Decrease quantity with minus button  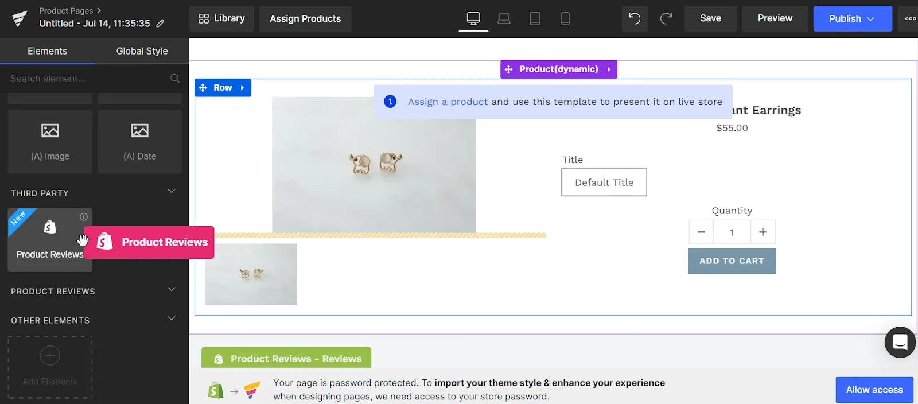(x=701, y=232)
